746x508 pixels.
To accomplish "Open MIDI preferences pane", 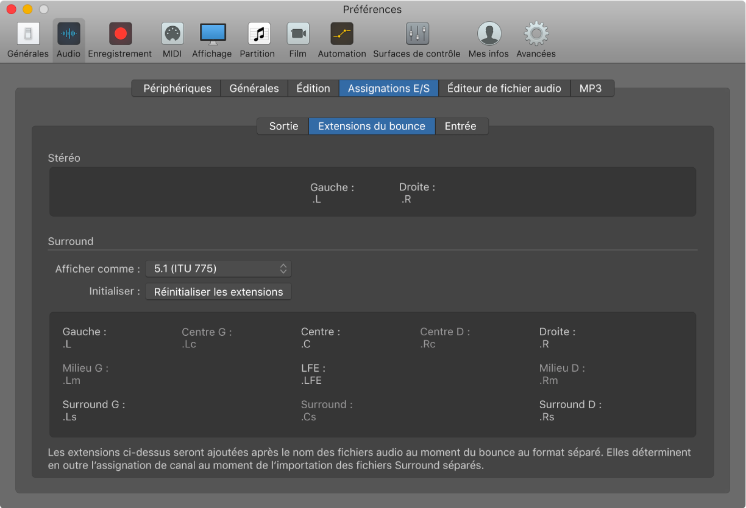I will 172,34.
